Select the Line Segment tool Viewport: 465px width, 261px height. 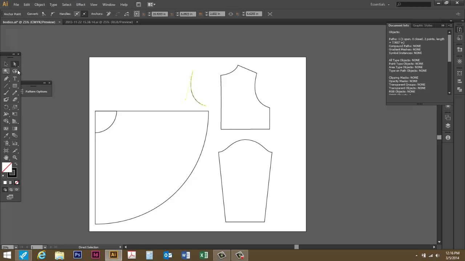[6, 86]
